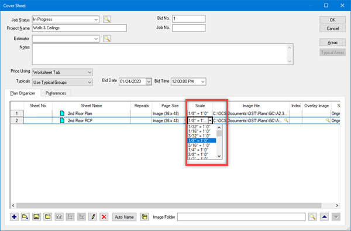Click the stacked folders icon after Auto Name
Screen dimensions: 351x231
pyautogui.click(x=144, y=217)
